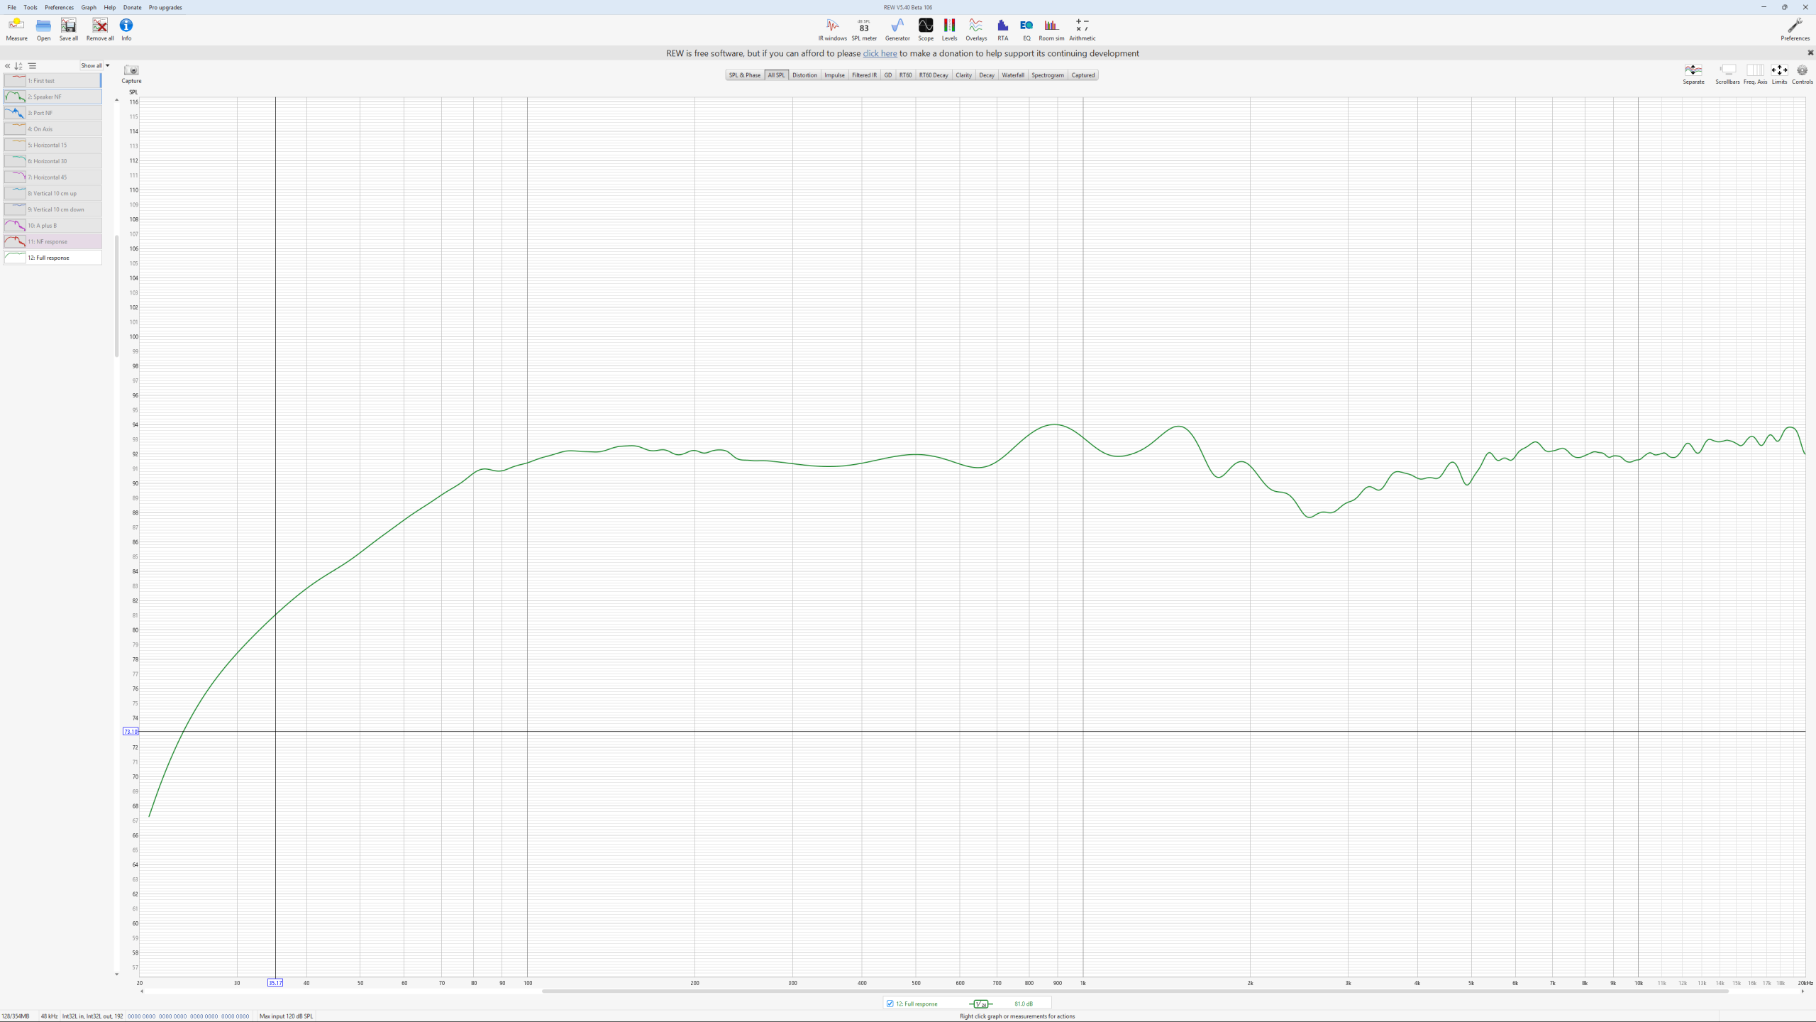Open the Show all dropdown arrow
This screenshot has width=1816, height=1022.
tap(108, 65)
